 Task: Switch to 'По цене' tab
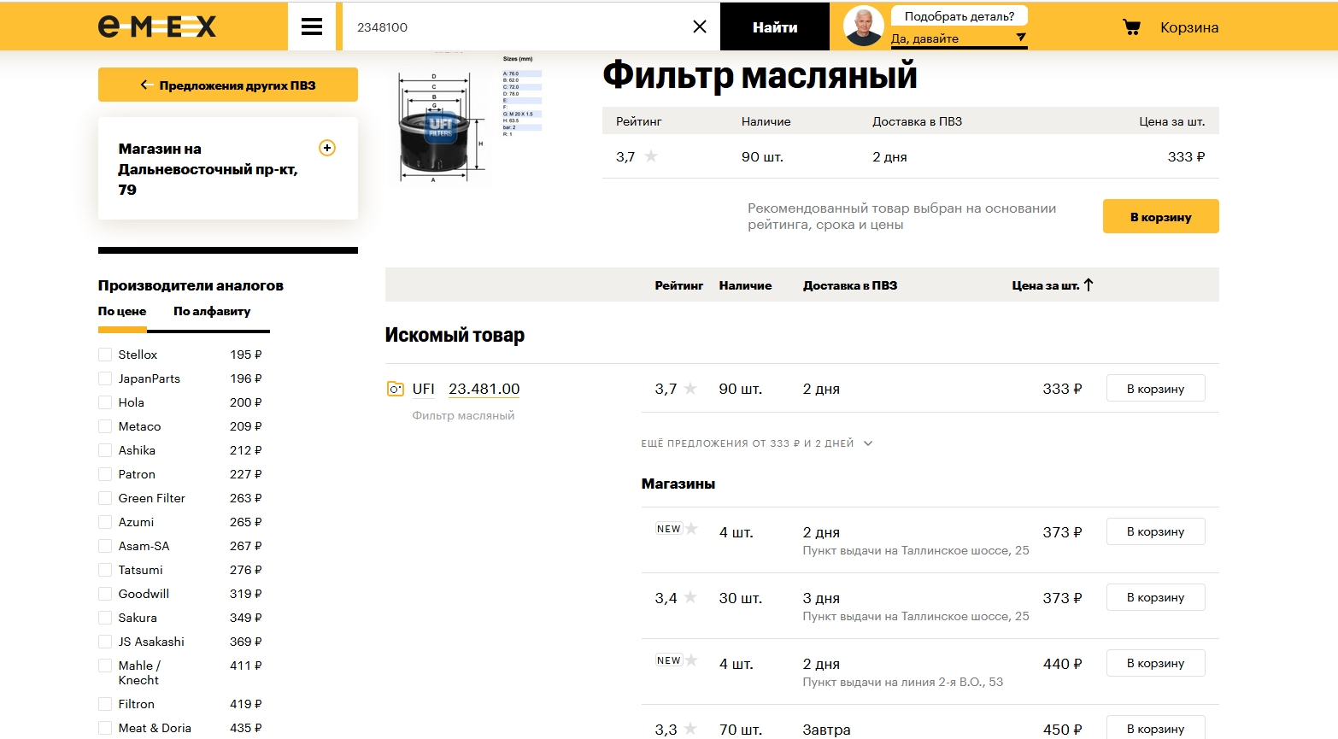coord(122,311)
